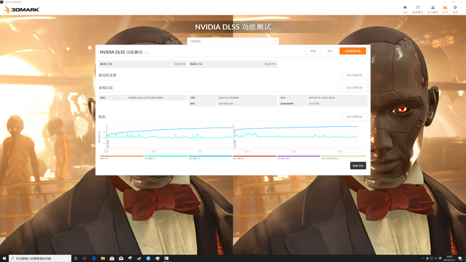Click the taskbar clock and date

point(449,258)
